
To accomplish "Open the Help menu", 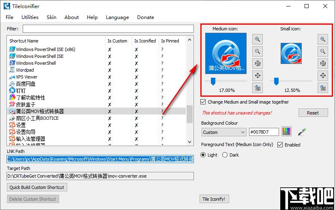I will 92,17.
